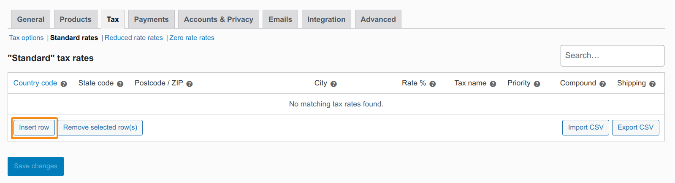Click the Import CSV button
Image resolution: width=675 pixels, height=183 pixels.
point(586,127)
